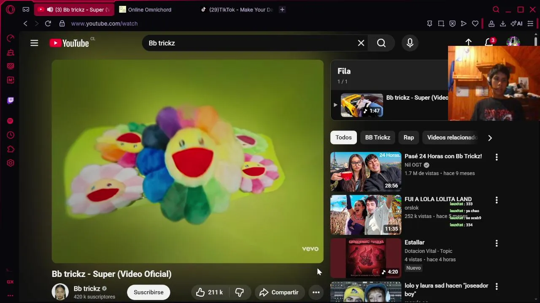Select the BB Trickz filter chip
540x303 pixels.
(378, 138)
